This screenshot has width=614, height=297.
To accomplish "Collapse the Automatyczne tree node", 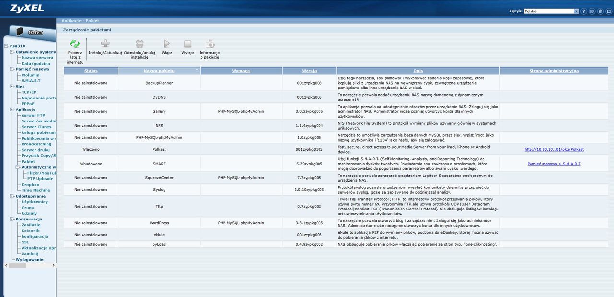I will [17, 167].
